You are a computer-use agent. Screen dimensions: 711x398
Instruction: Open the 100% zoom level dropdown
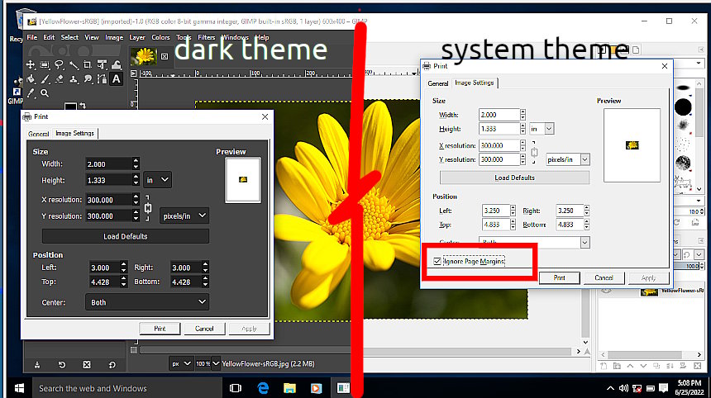(208, 363)
